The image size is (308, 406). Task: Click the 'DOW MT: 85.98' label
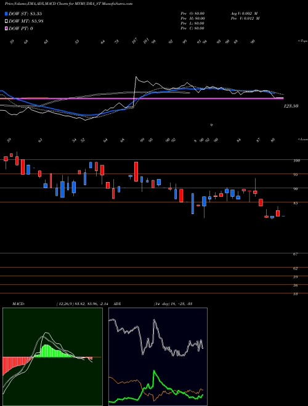(26, 22)
